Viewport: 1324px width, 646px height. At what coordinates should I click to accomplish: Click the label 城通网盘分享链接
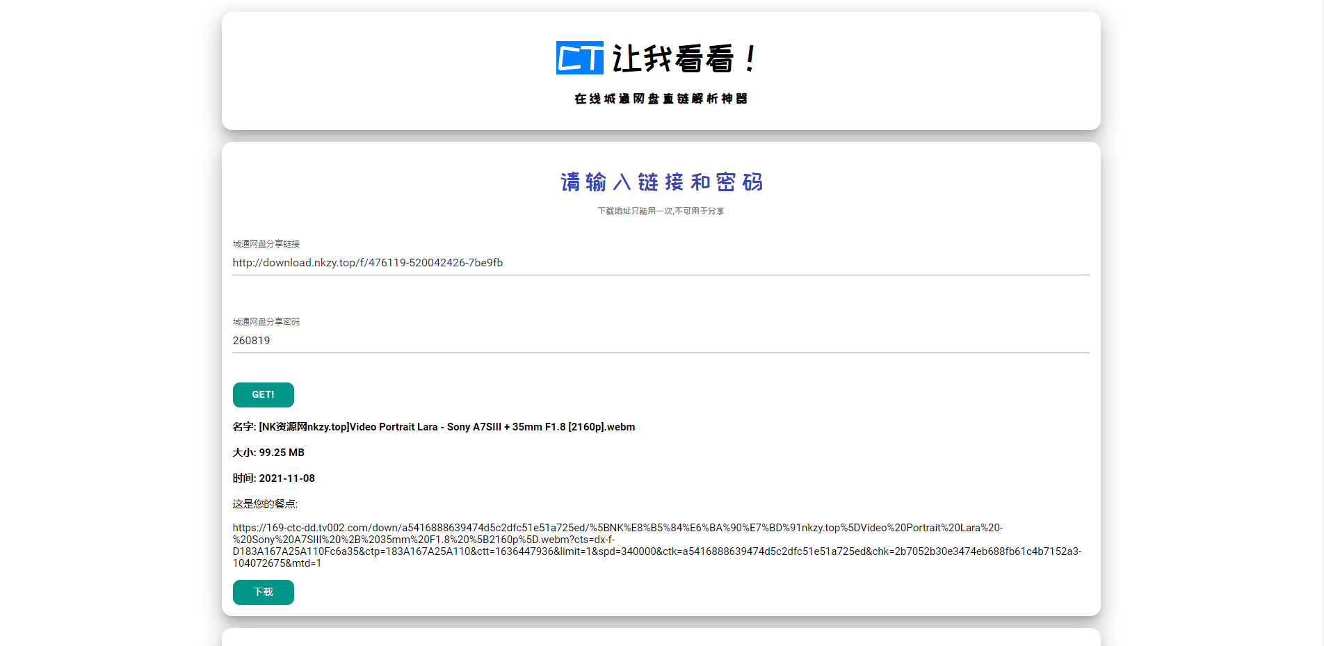click(266, 244)
